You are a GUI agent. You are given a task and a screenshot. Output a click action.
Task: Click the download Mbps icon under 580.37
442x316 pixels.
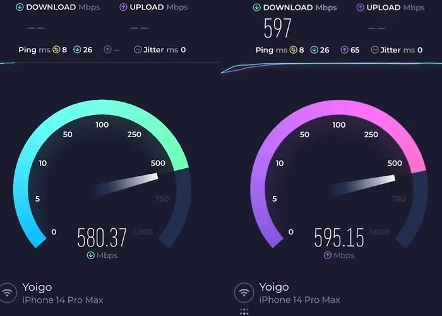click(x=90, y=255)
